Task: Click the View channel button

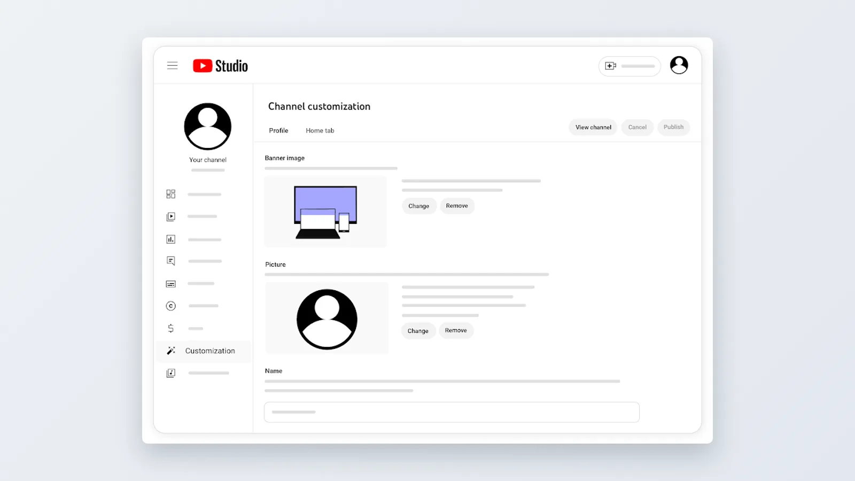Action: pos(593,127)
